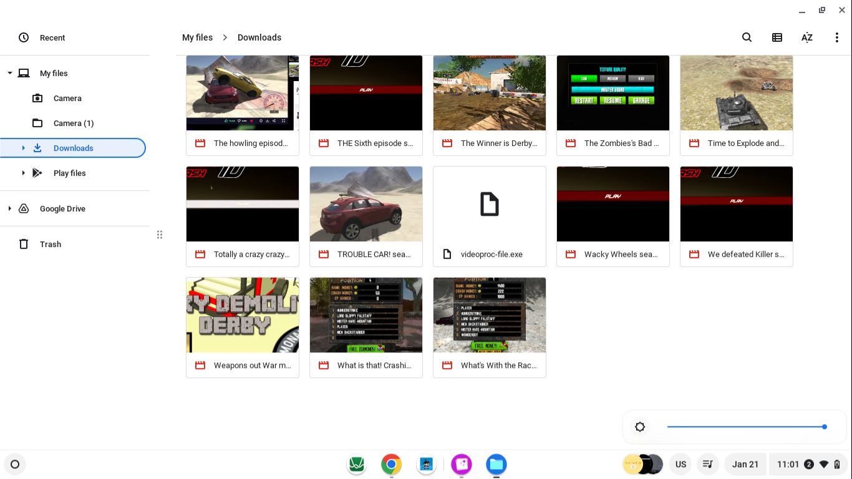Viewport: 852px width, 479px height.
Task: Click US input method button
Action: coord(680,464)
